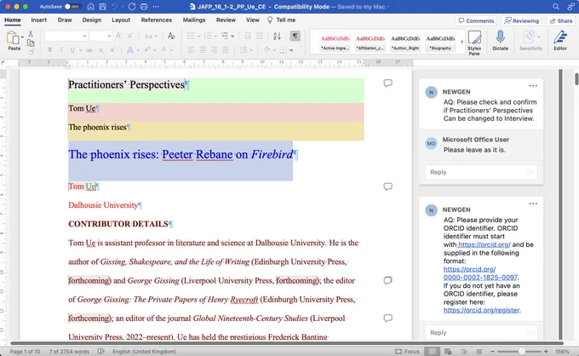The height and width of the screenshot is (356, 579).
Task: Open the Styles Pane
Action: 474,43
